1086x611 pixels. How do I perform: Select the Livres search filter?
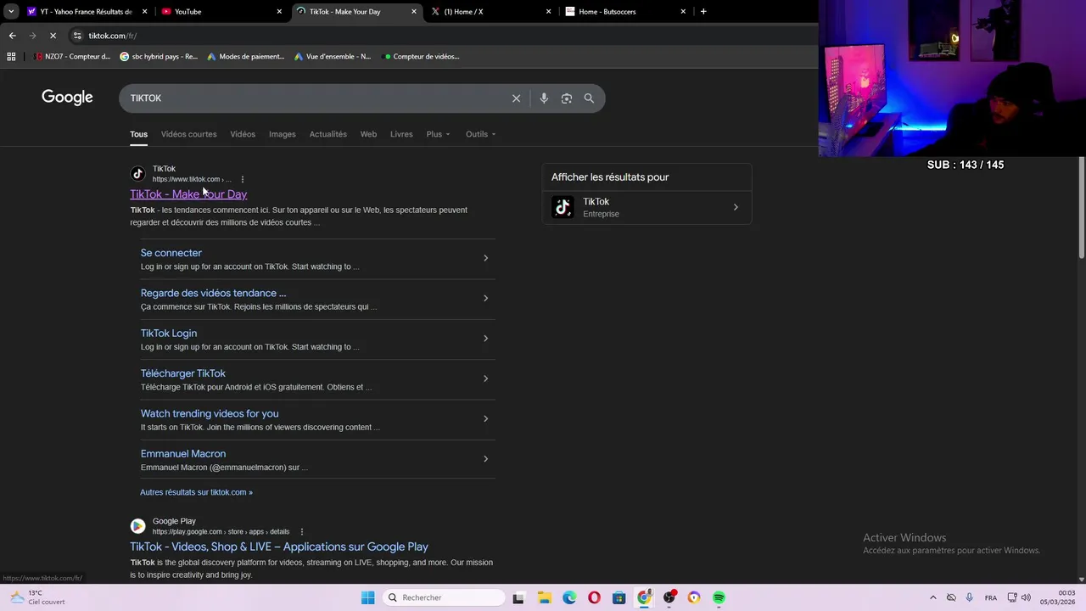401,134
